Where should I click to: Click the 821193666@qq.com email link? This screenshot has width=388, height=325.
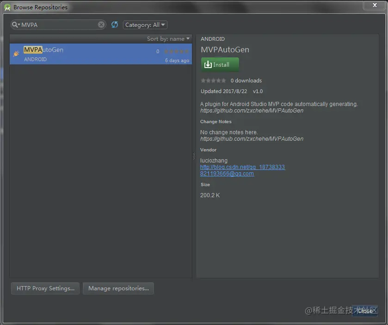227,174
